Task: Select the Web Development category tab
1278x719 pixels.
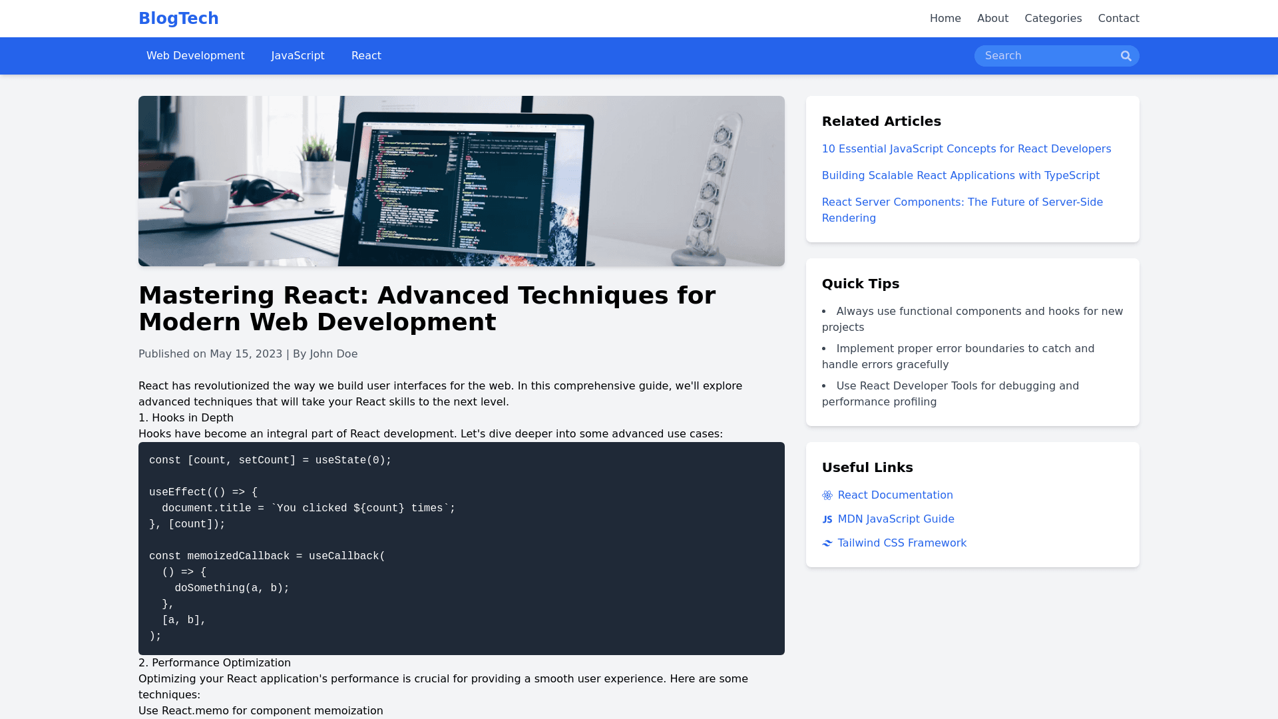Action: (x=195, y=56)
